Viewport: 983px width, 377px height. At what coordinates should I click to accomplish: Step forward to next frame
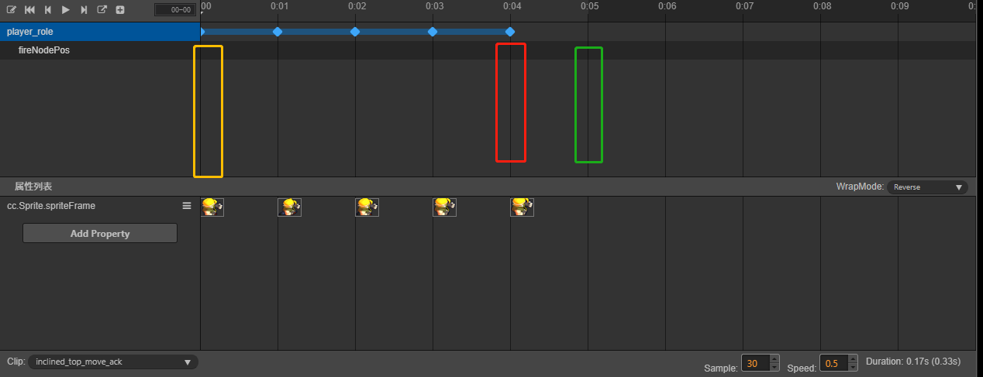click(84, 10)
